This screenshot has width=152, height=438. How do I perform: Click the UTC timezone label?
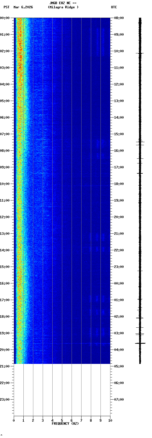tap(114, 7)
